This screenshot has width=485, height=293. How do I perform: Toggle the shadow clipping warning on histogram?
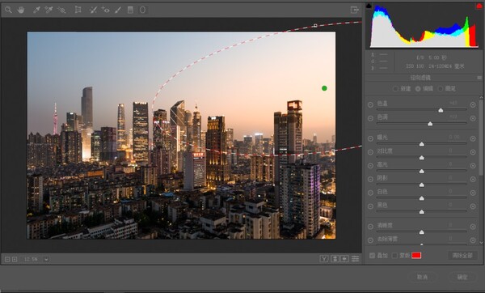pos(369,6)
